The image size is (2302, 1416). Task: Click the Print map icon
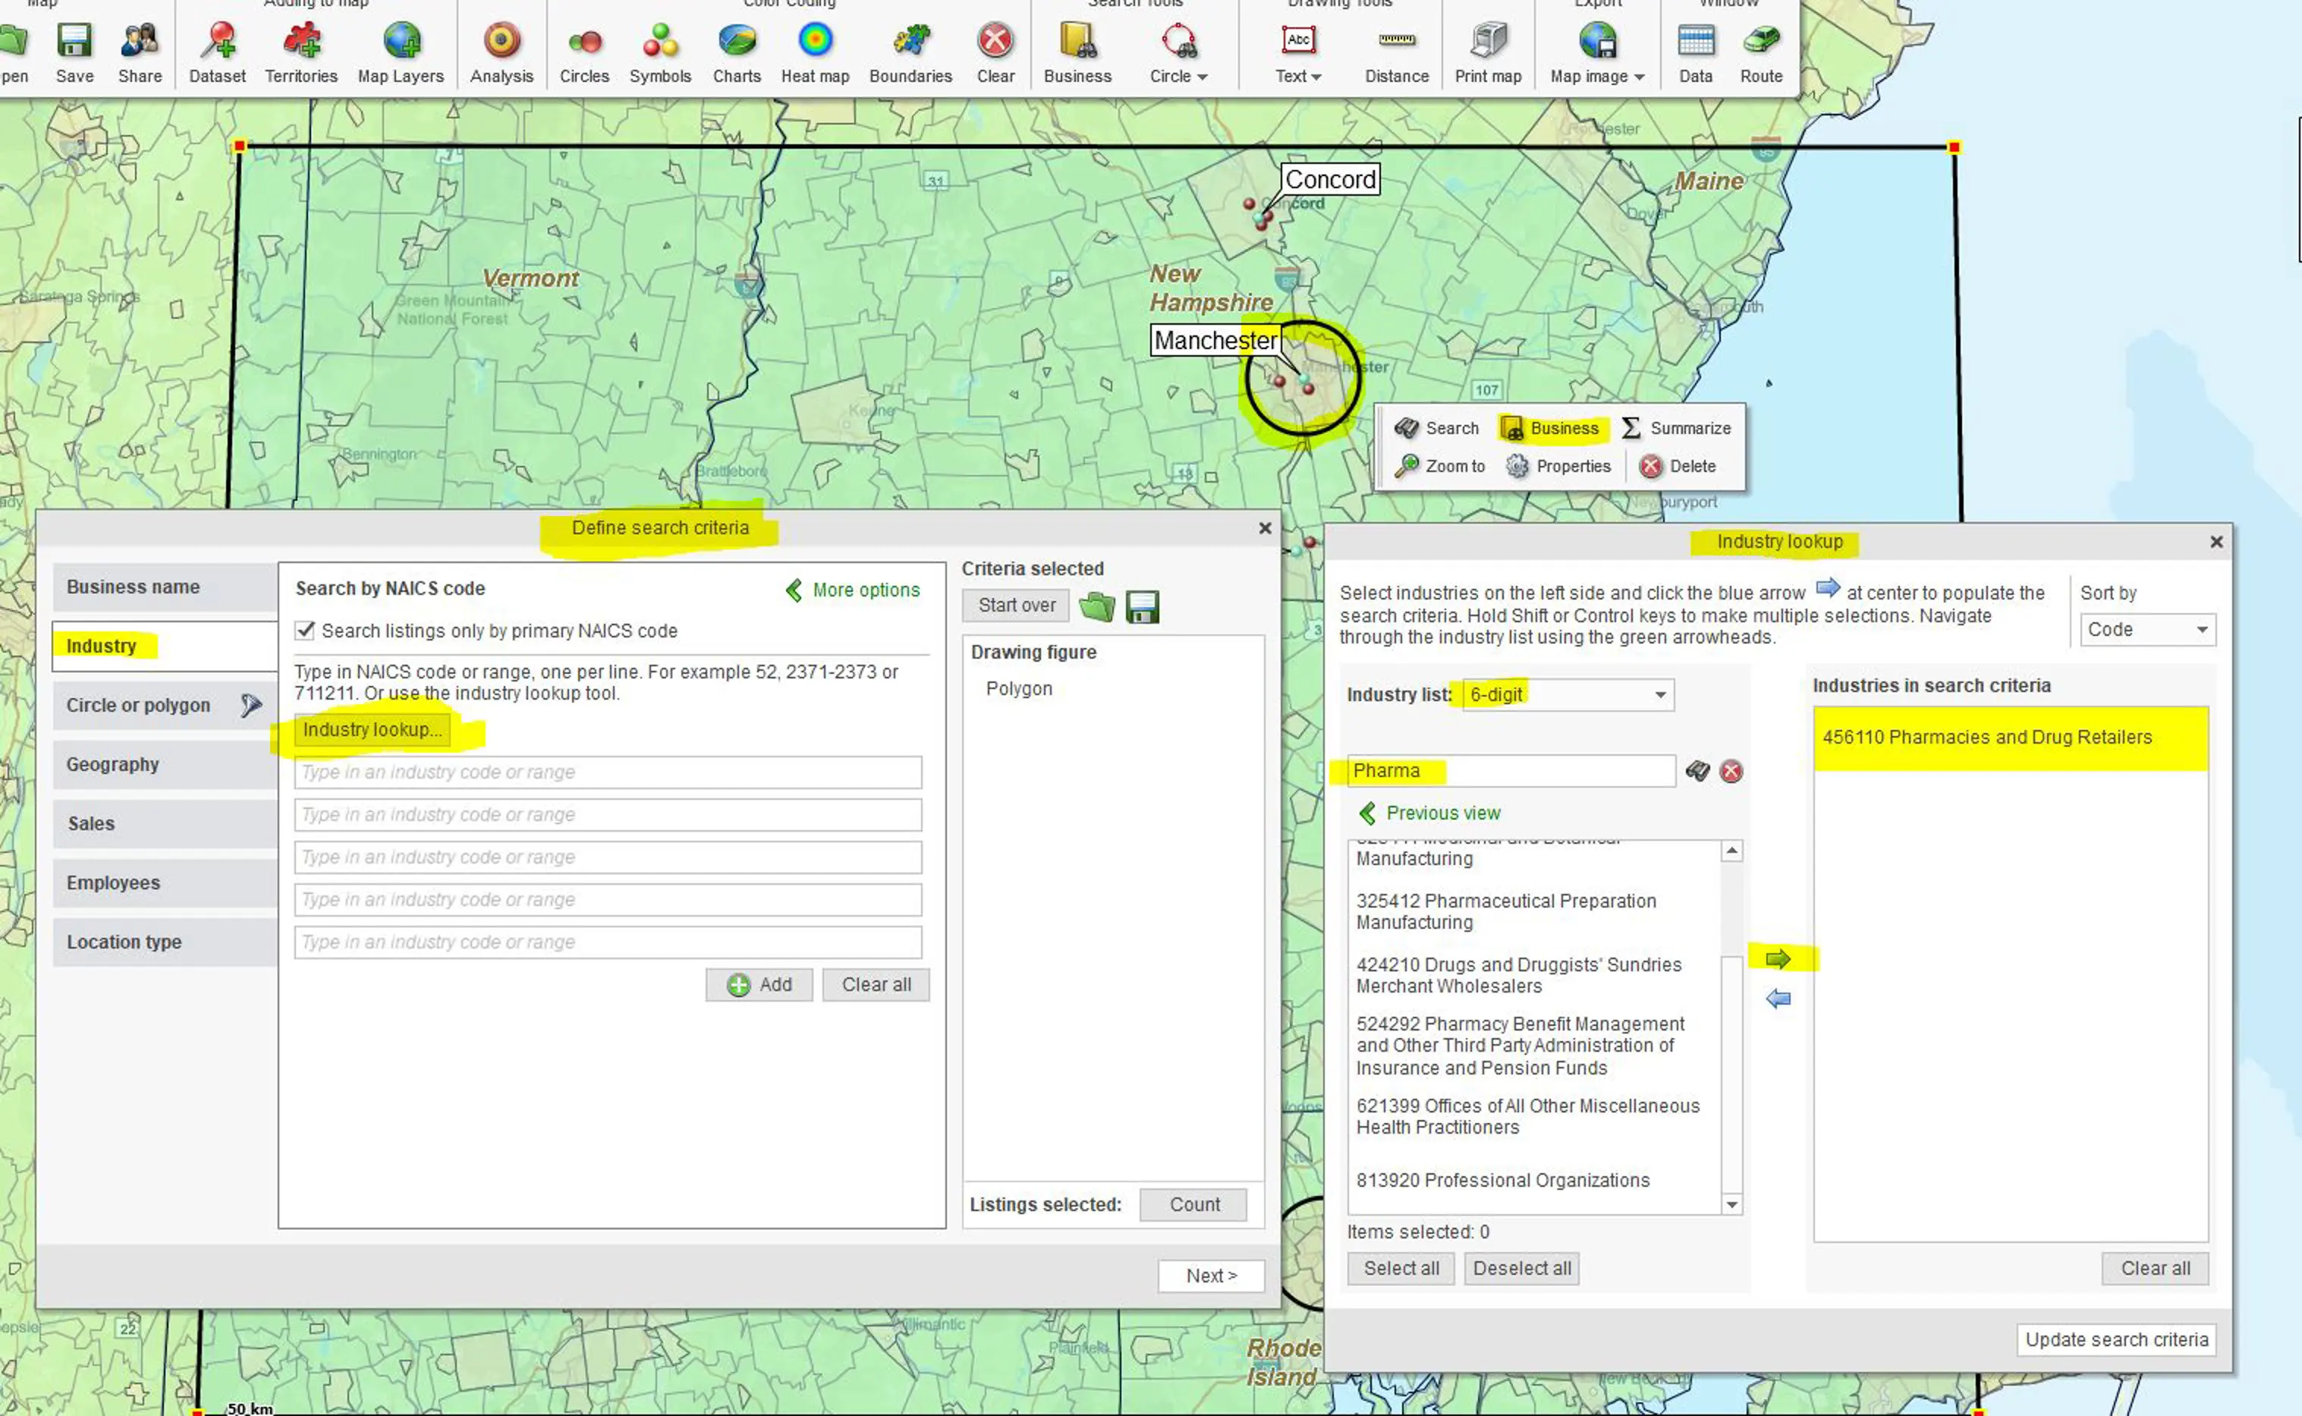1489,40
